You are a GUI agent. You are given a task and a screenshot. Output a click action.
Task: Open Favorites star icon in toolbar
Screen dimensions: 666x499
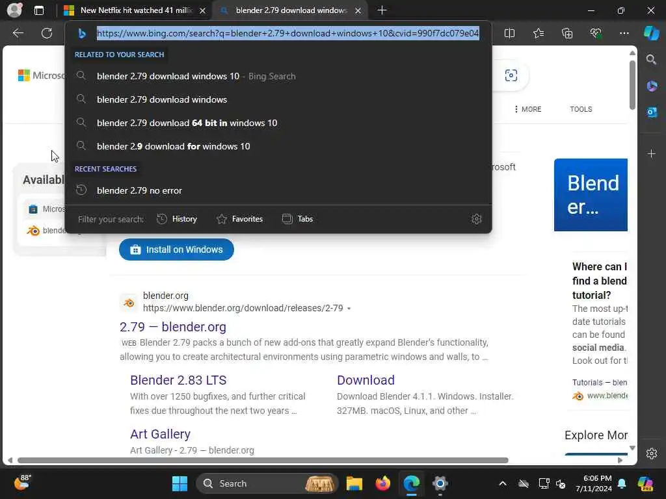pos(538,33)
